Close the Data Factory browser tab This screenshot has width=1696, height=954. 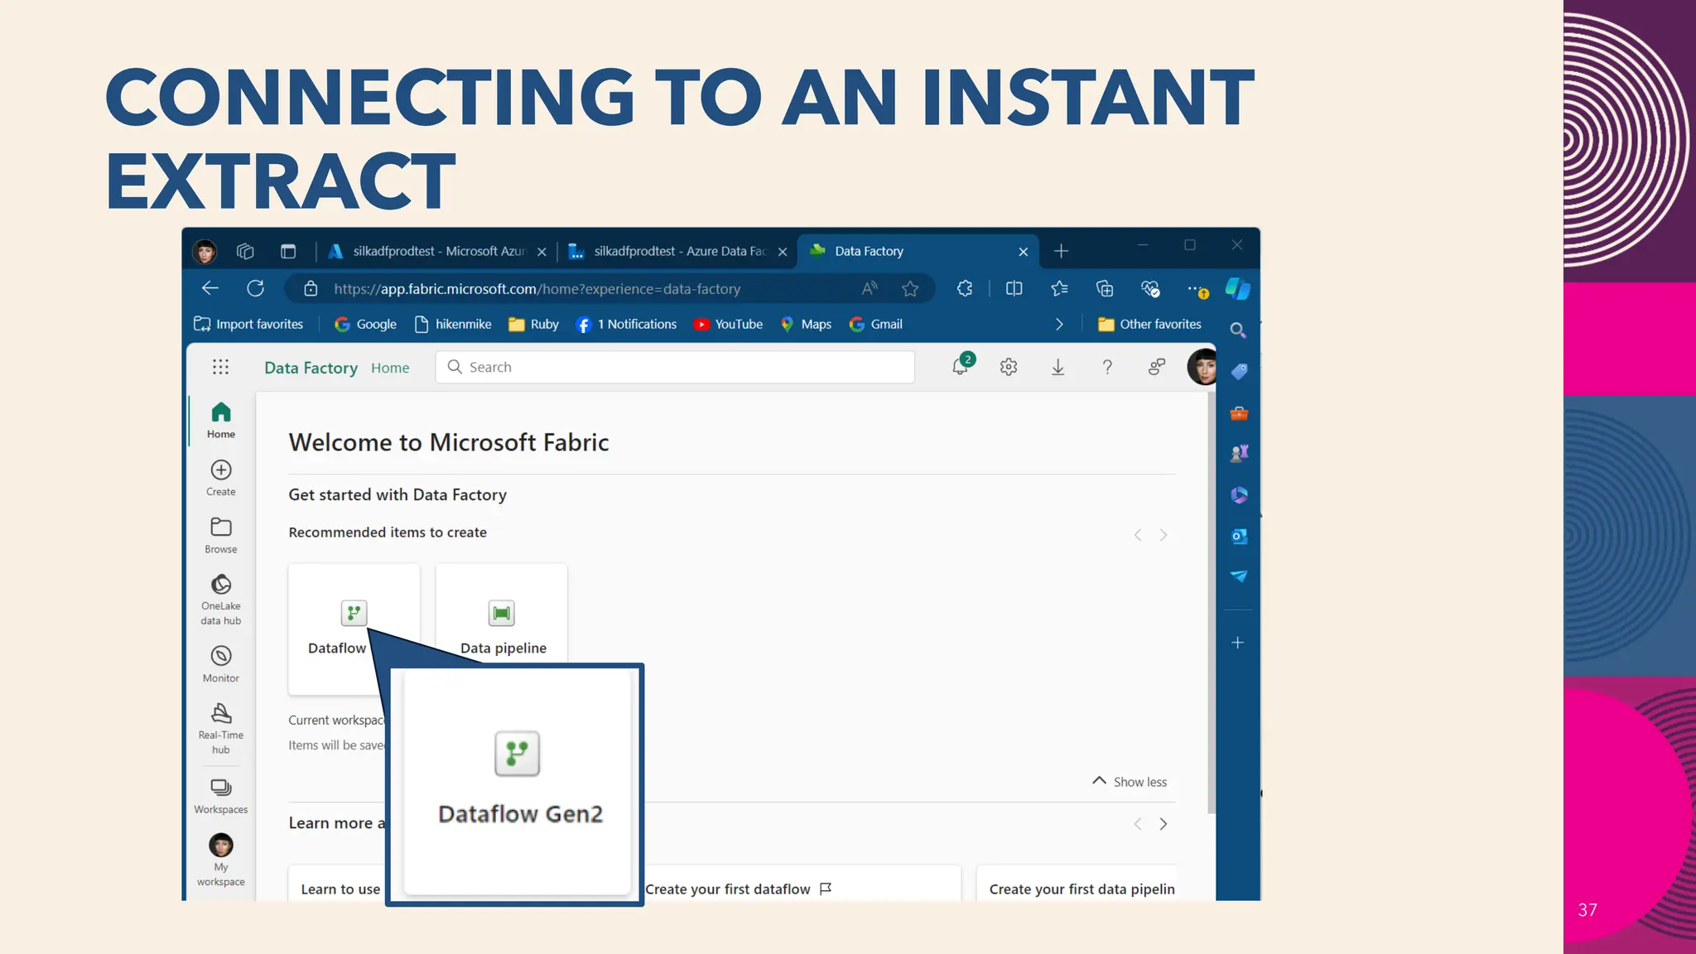(1024, 252)
